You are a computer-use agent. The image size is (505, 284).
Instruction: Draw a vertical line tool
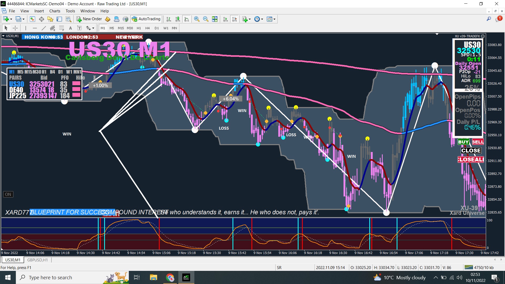pos(26,28)
